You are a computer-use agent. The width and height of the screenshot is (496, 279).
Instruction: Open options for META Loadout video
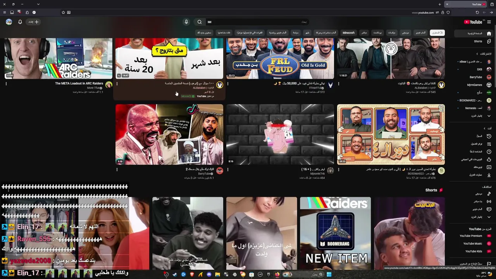pyautogui.click(x=6, y=84)
